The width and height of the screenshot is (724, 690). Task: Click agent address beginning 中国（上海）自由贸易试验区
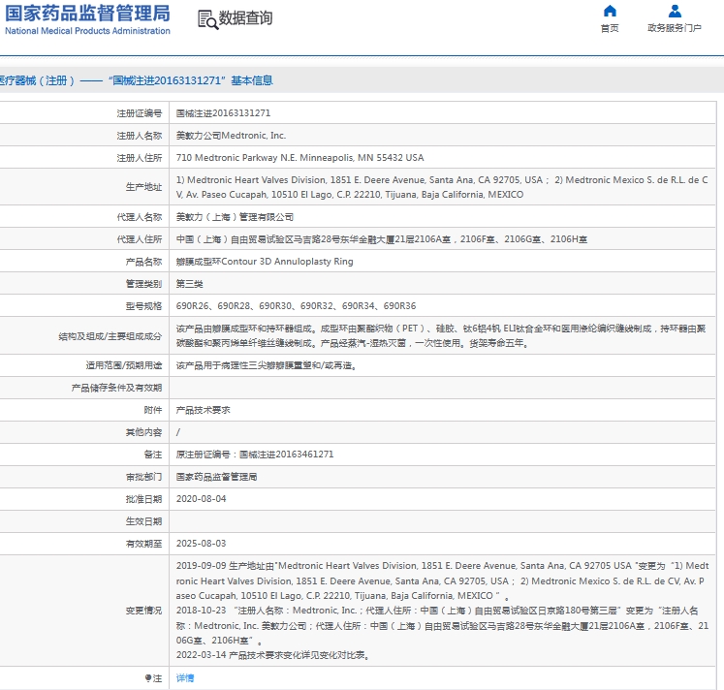pos(382,239)
